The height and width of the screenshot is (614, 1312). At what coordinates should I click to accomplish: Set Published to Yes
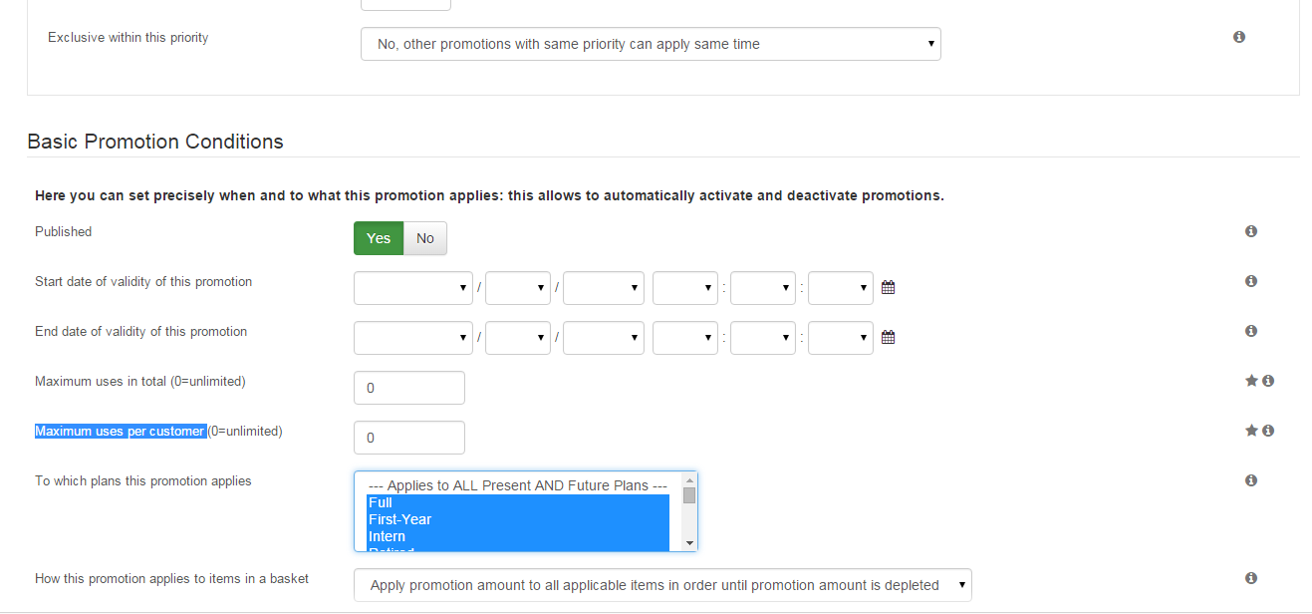[379, 238]
